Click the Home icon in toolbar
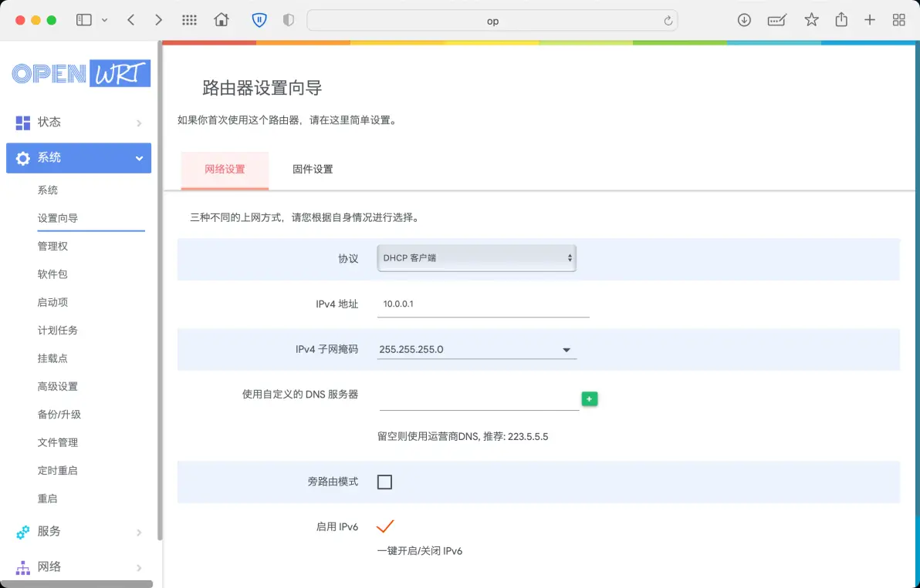The height and width of the screenshot is (588, 920). pyautogui.click(x=222, y=20)
